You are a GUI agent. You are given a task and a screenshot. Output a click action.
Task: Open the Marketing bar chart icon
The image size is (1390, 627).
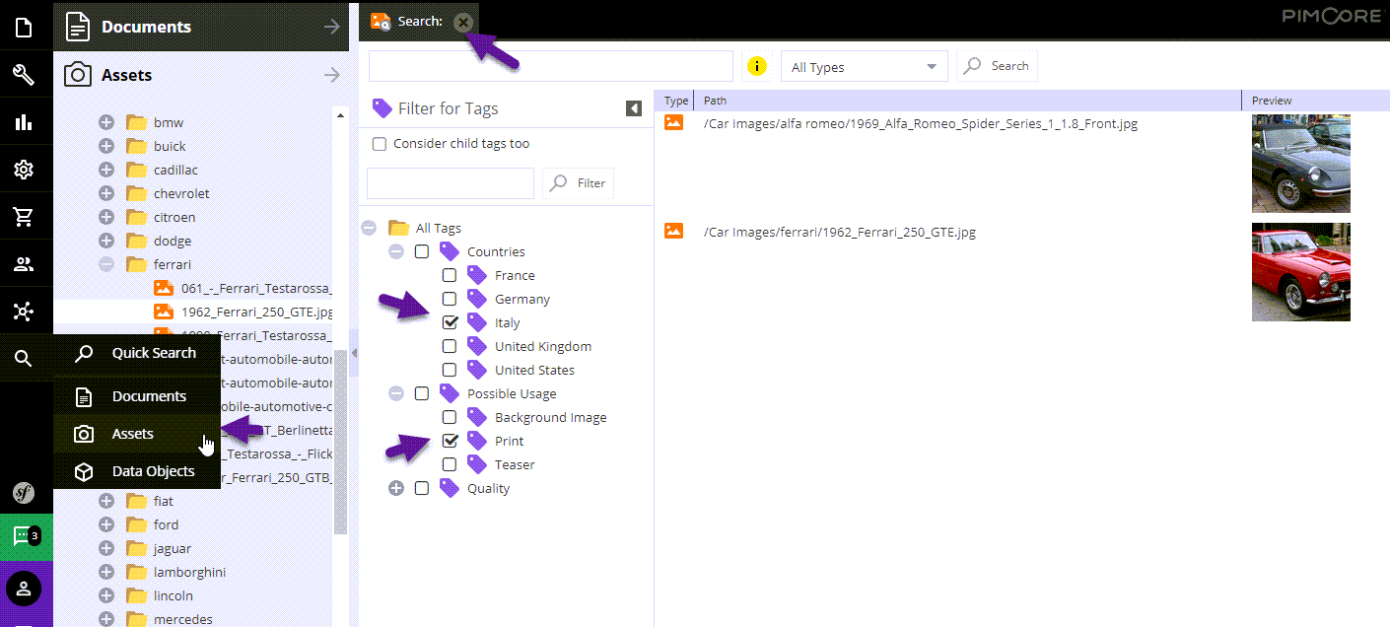point(24,122)
